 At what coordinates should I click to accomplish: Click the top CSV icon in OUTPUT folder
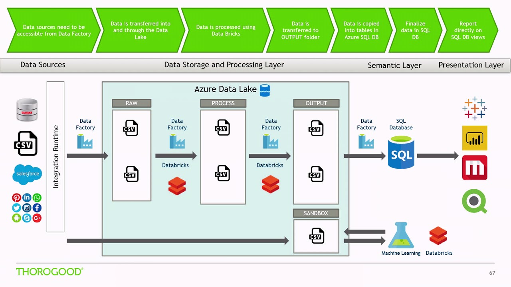[316, 128]
